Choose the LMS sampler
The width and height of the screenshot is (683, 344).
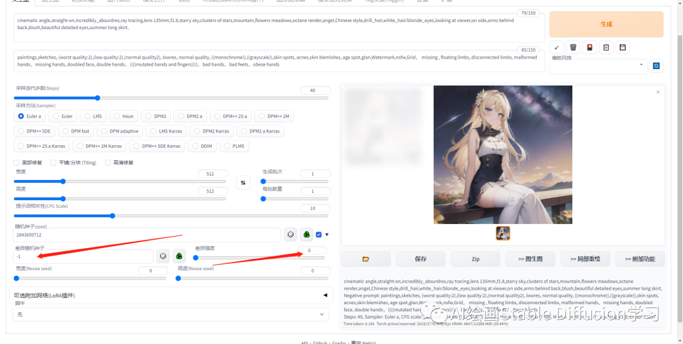coord(93,116)
